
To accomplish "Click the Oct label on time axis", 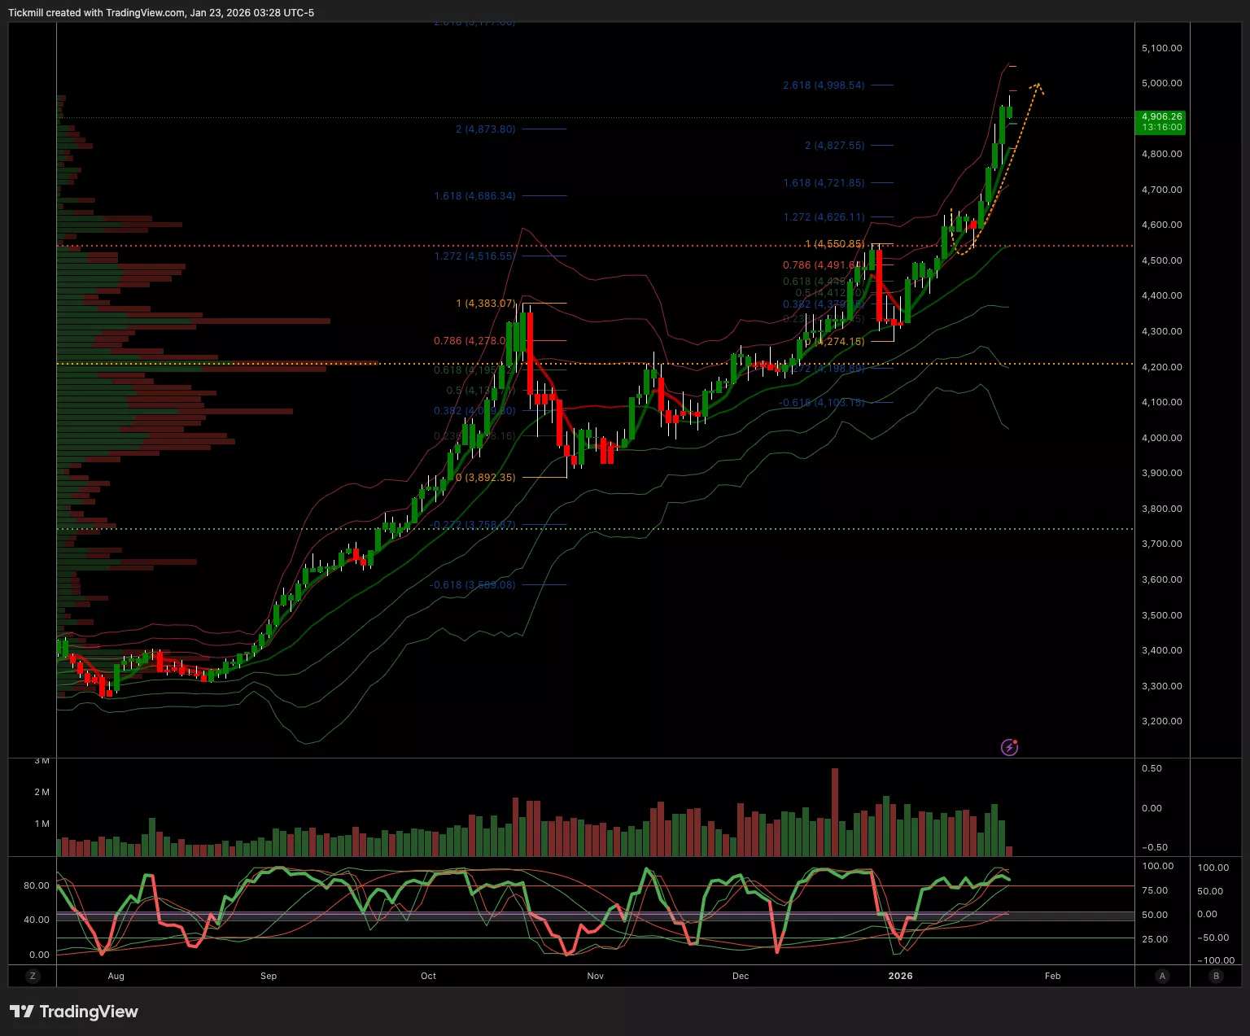I will tap(428, 976).
